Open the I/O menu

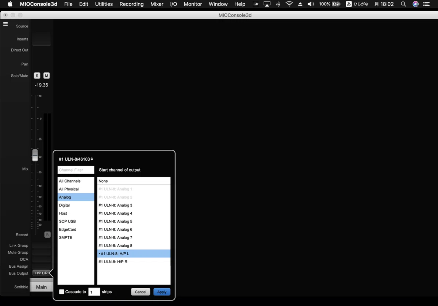(174, 4)
